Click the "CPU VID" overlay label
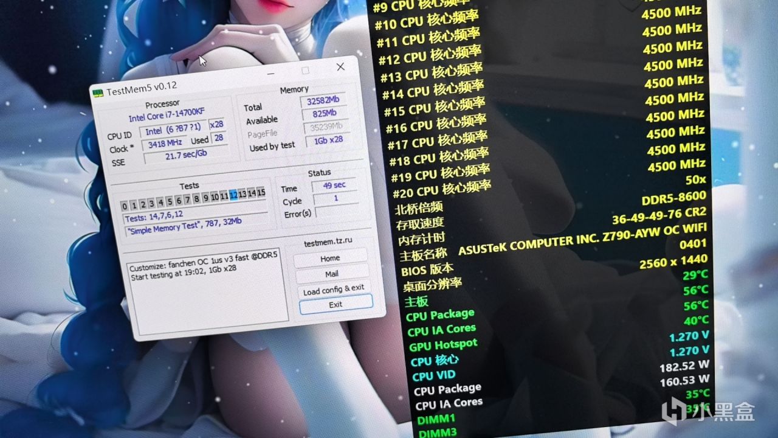This screenshot has height=438, width=778. [x=433, y=376]
